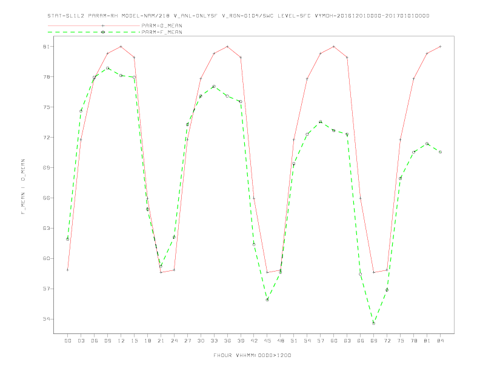480x371 pixels.
Task: Click the x-axis forecast hour label 42
Action: click(254, 341)
